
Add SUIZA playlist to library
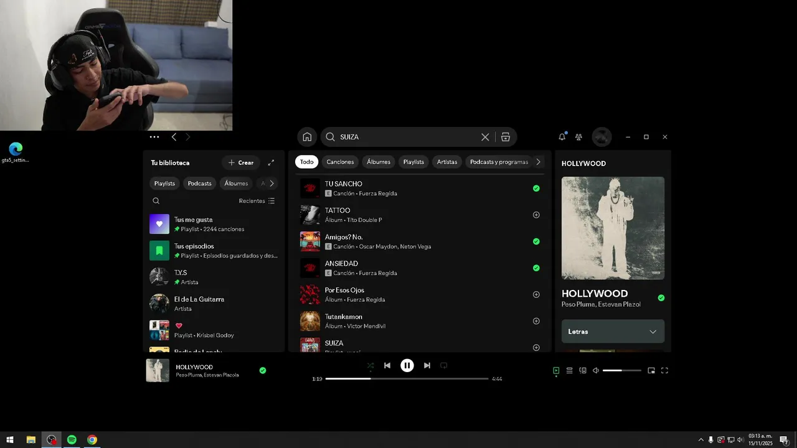[536, 347]
